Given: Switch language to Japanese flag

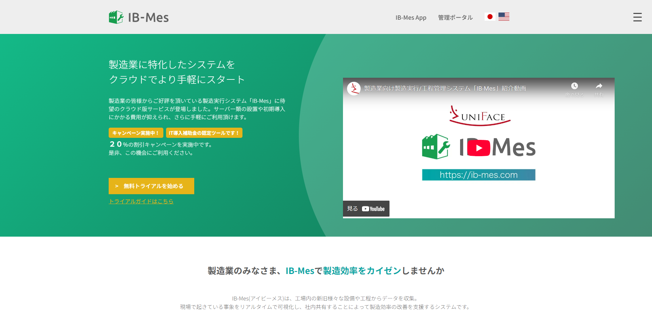Looking at the screenshot, I should tap(490, 17).
